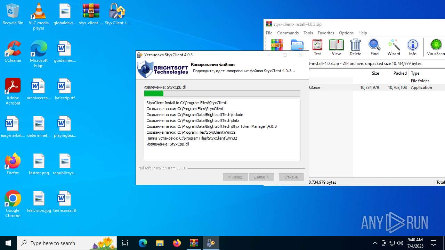This screenshot has height=250, width=445.
Task: Select the Microsoft Edge desktop shortcut
Action: pyautogui.click(x=39, y=54)
